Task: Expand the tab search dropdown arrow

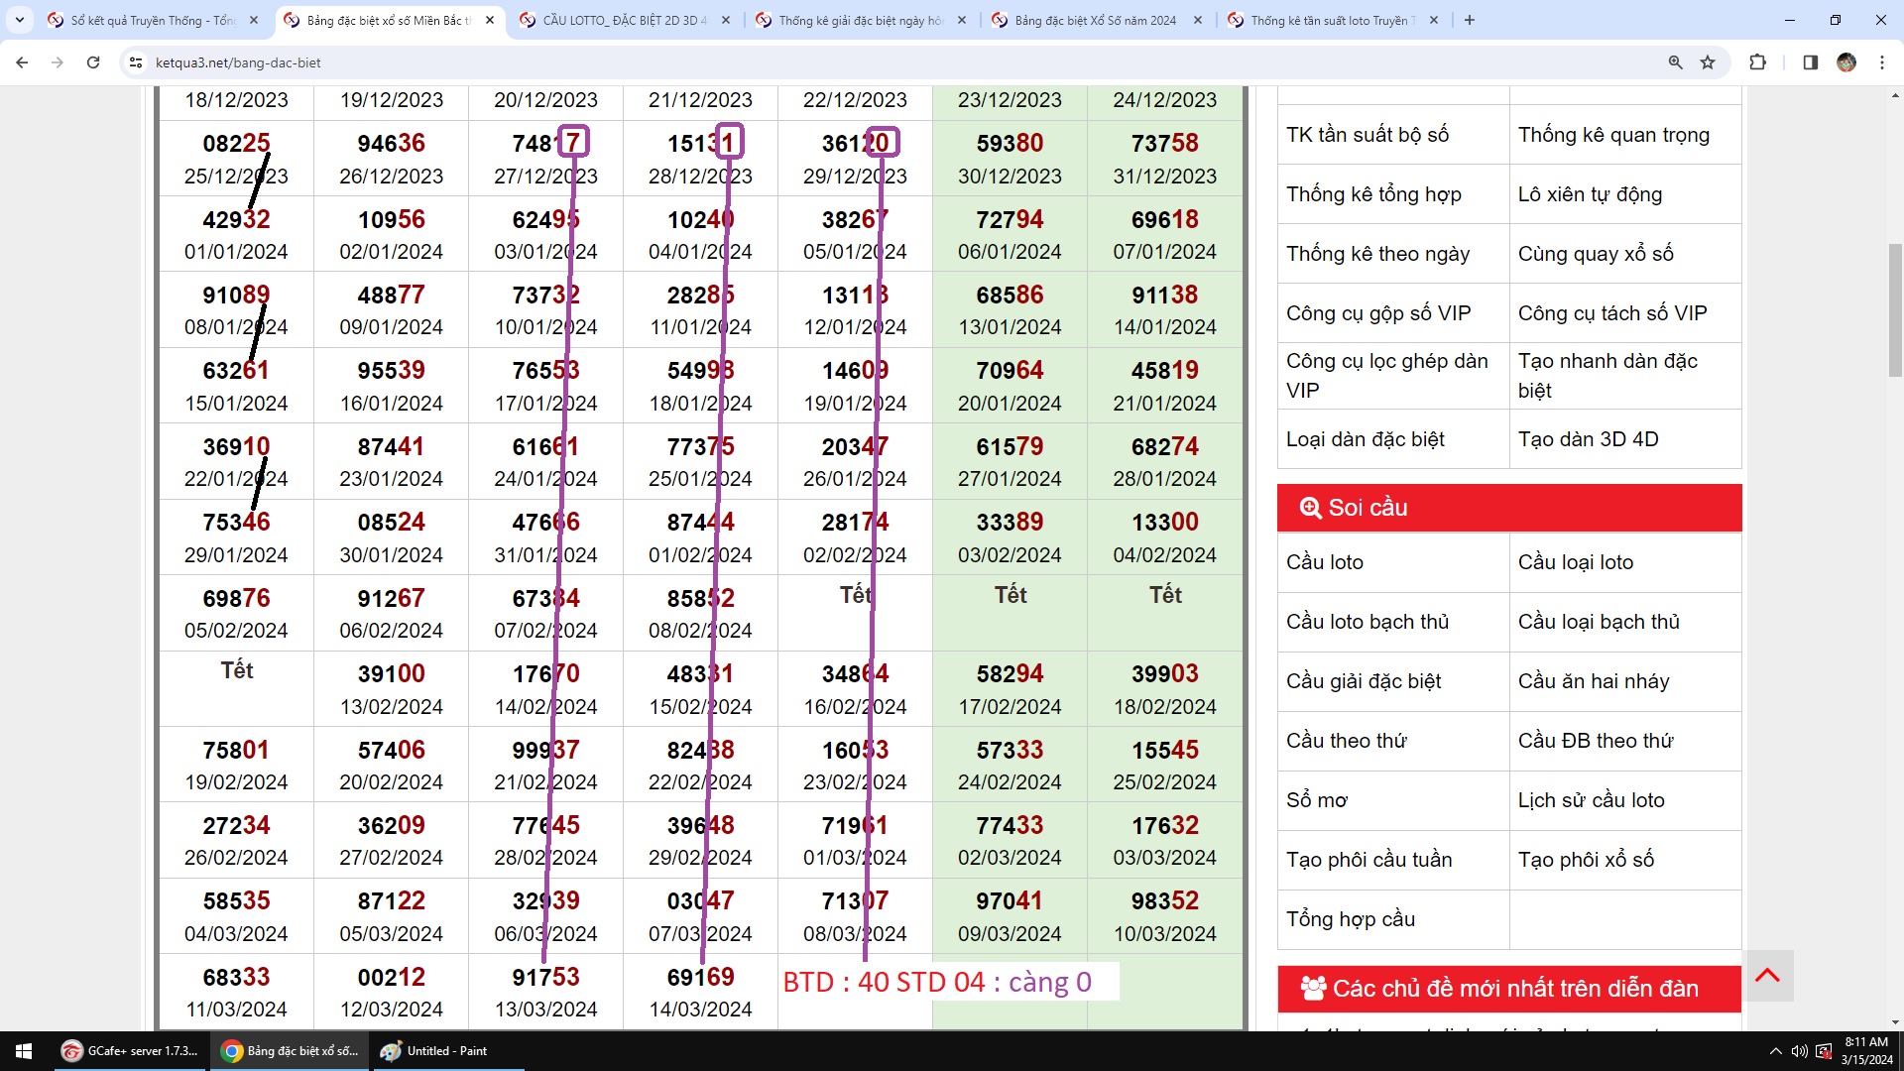Action: 19,20
